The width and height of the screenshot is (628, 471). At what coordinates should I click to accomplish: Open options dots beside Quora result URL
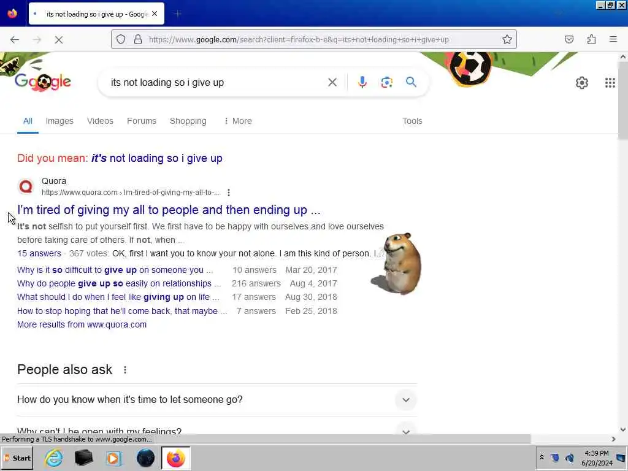[x=229, y=193]
